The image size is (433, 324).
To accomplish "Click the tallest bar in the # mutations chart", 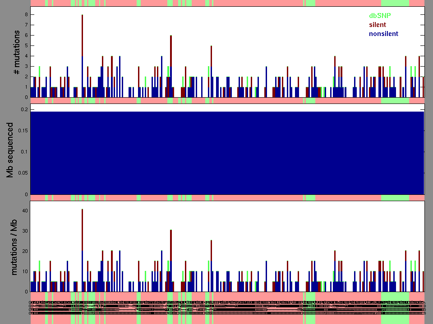I will coord(82,56).
